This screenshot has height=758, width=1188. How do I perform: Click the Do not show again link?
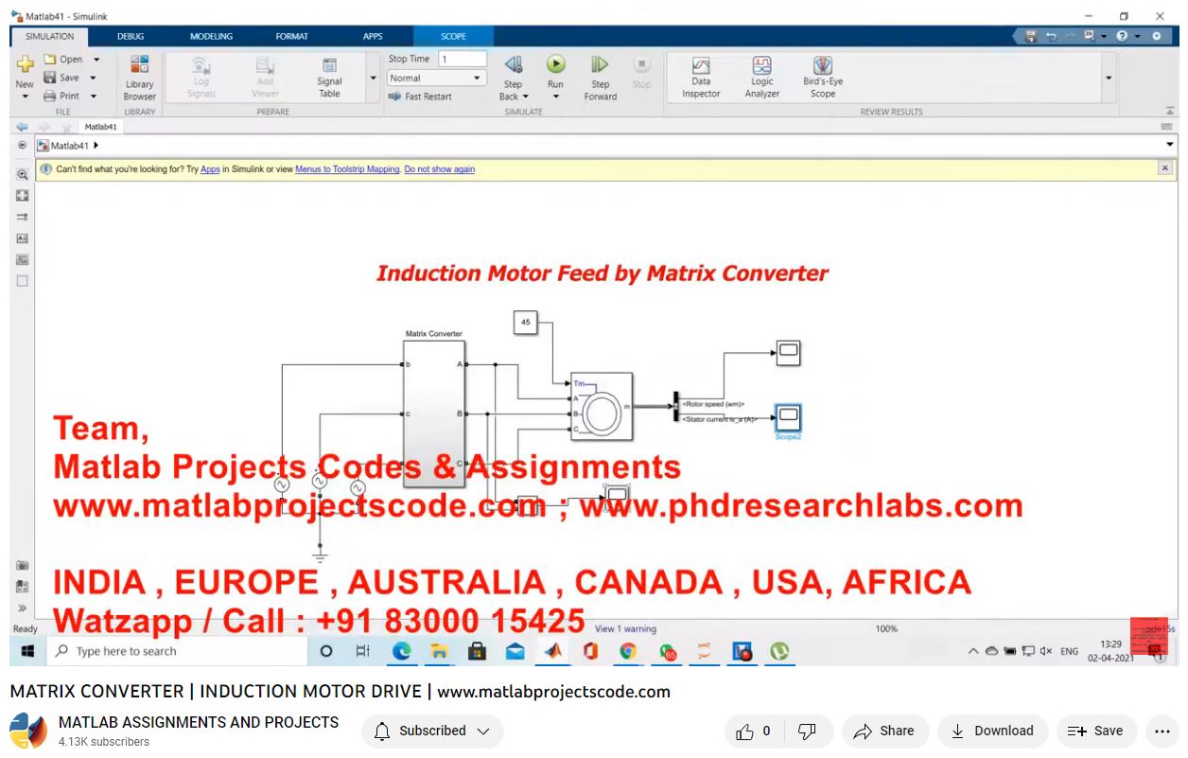[439, 169]
